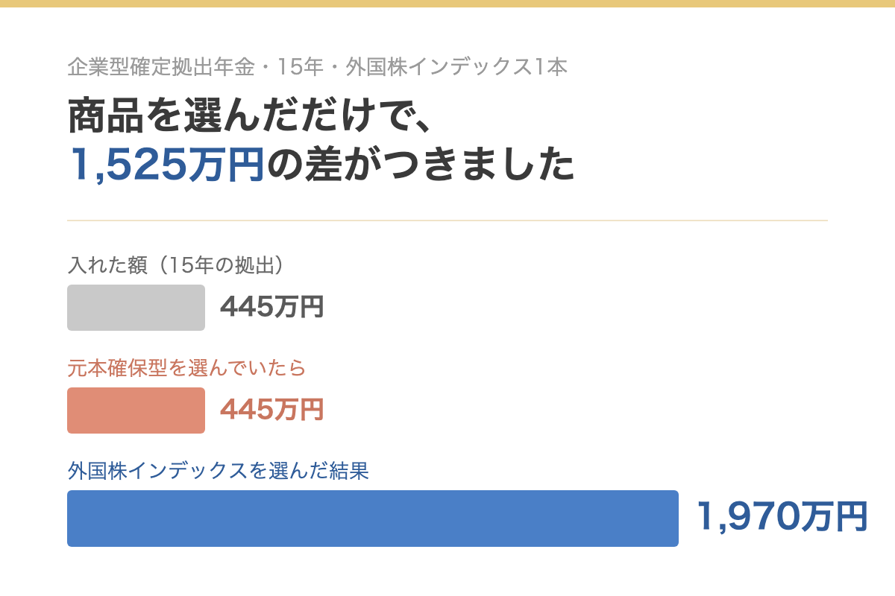
Task: Click the 万円 unit after 1,970
Action: pos(835,517)
